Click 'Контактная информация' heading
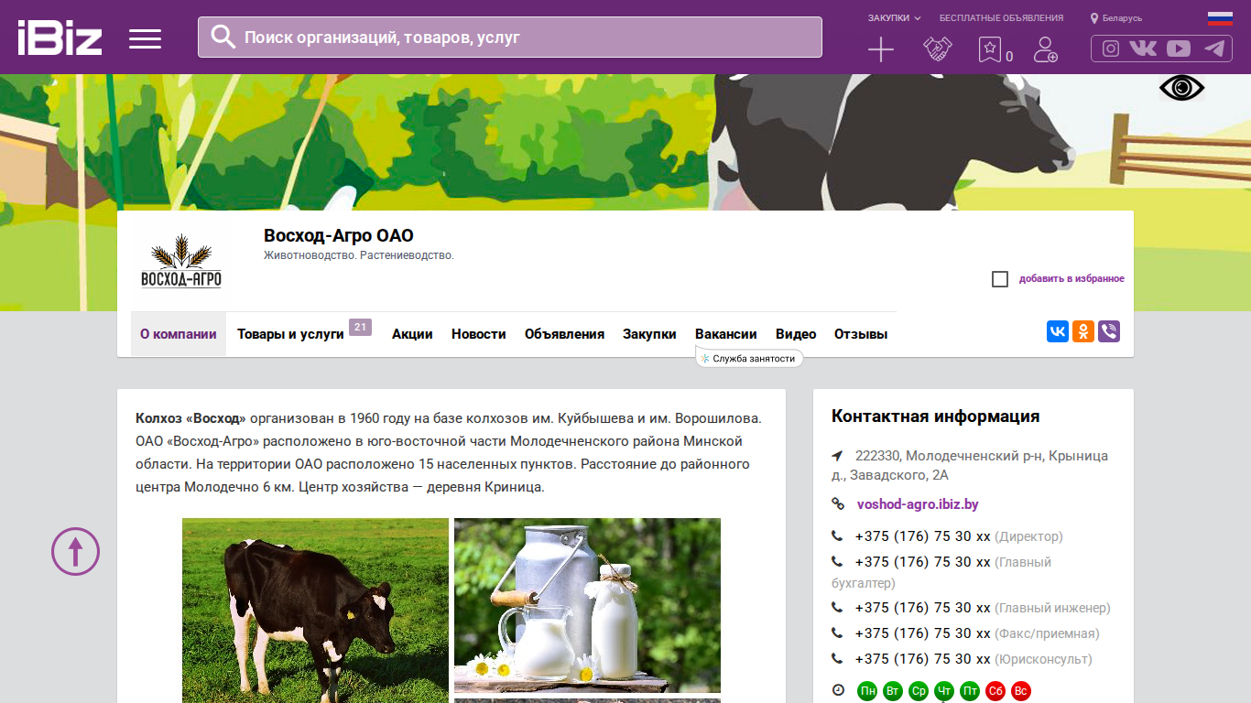 click(x=935, y=416)
